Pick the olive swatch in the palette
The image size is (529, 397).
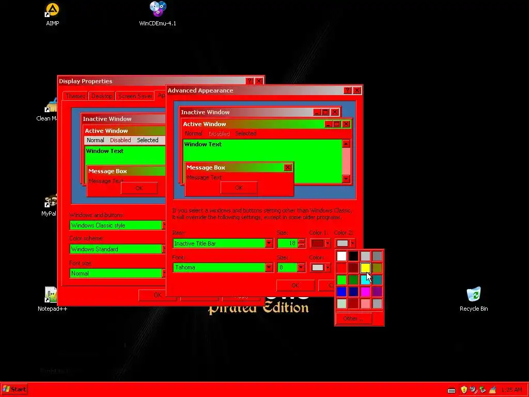click(x=377, y=268)
